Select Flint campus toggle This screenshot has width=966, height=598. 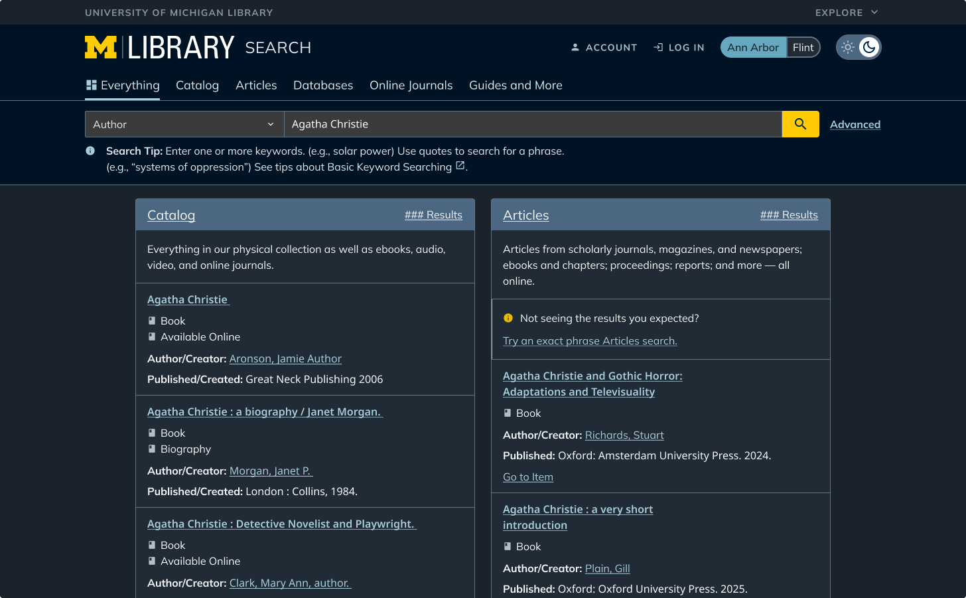(803, 47)
